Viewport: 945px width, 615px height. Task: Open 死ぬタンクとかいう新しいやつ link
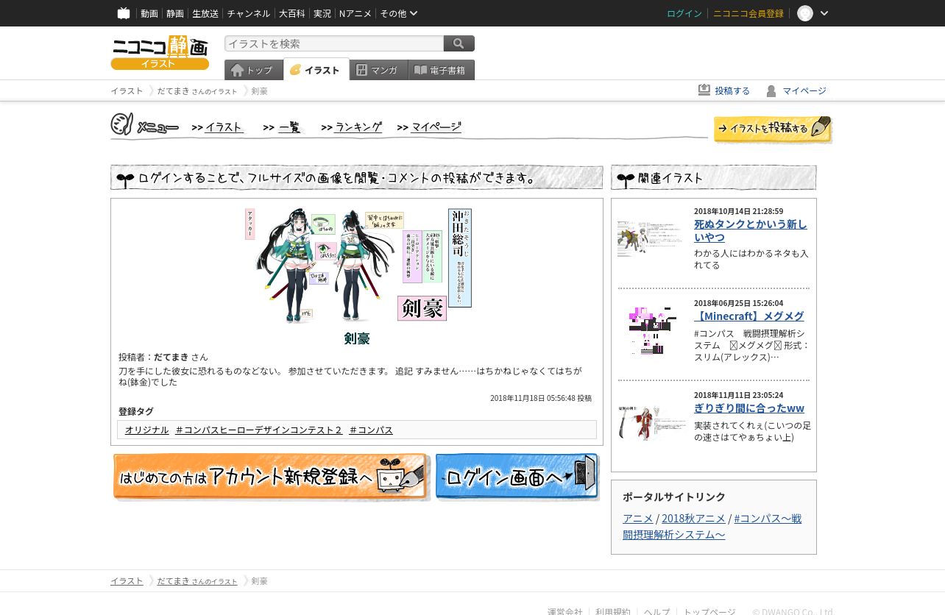751,231
